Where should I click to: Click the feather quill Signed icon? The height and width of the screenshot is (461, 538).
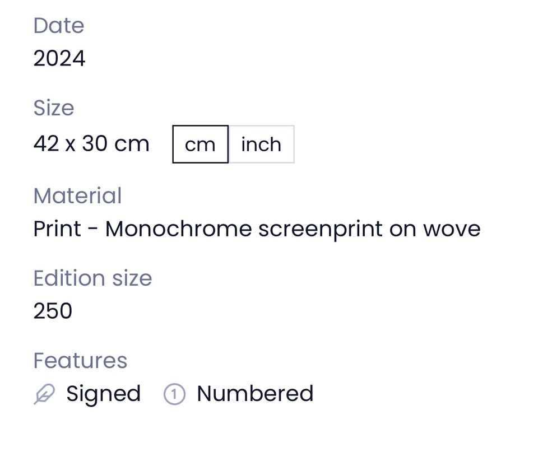pyautogui.click(x=44, y=394)
